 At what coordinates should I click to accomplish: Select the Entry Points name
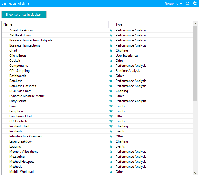[18, 101]
